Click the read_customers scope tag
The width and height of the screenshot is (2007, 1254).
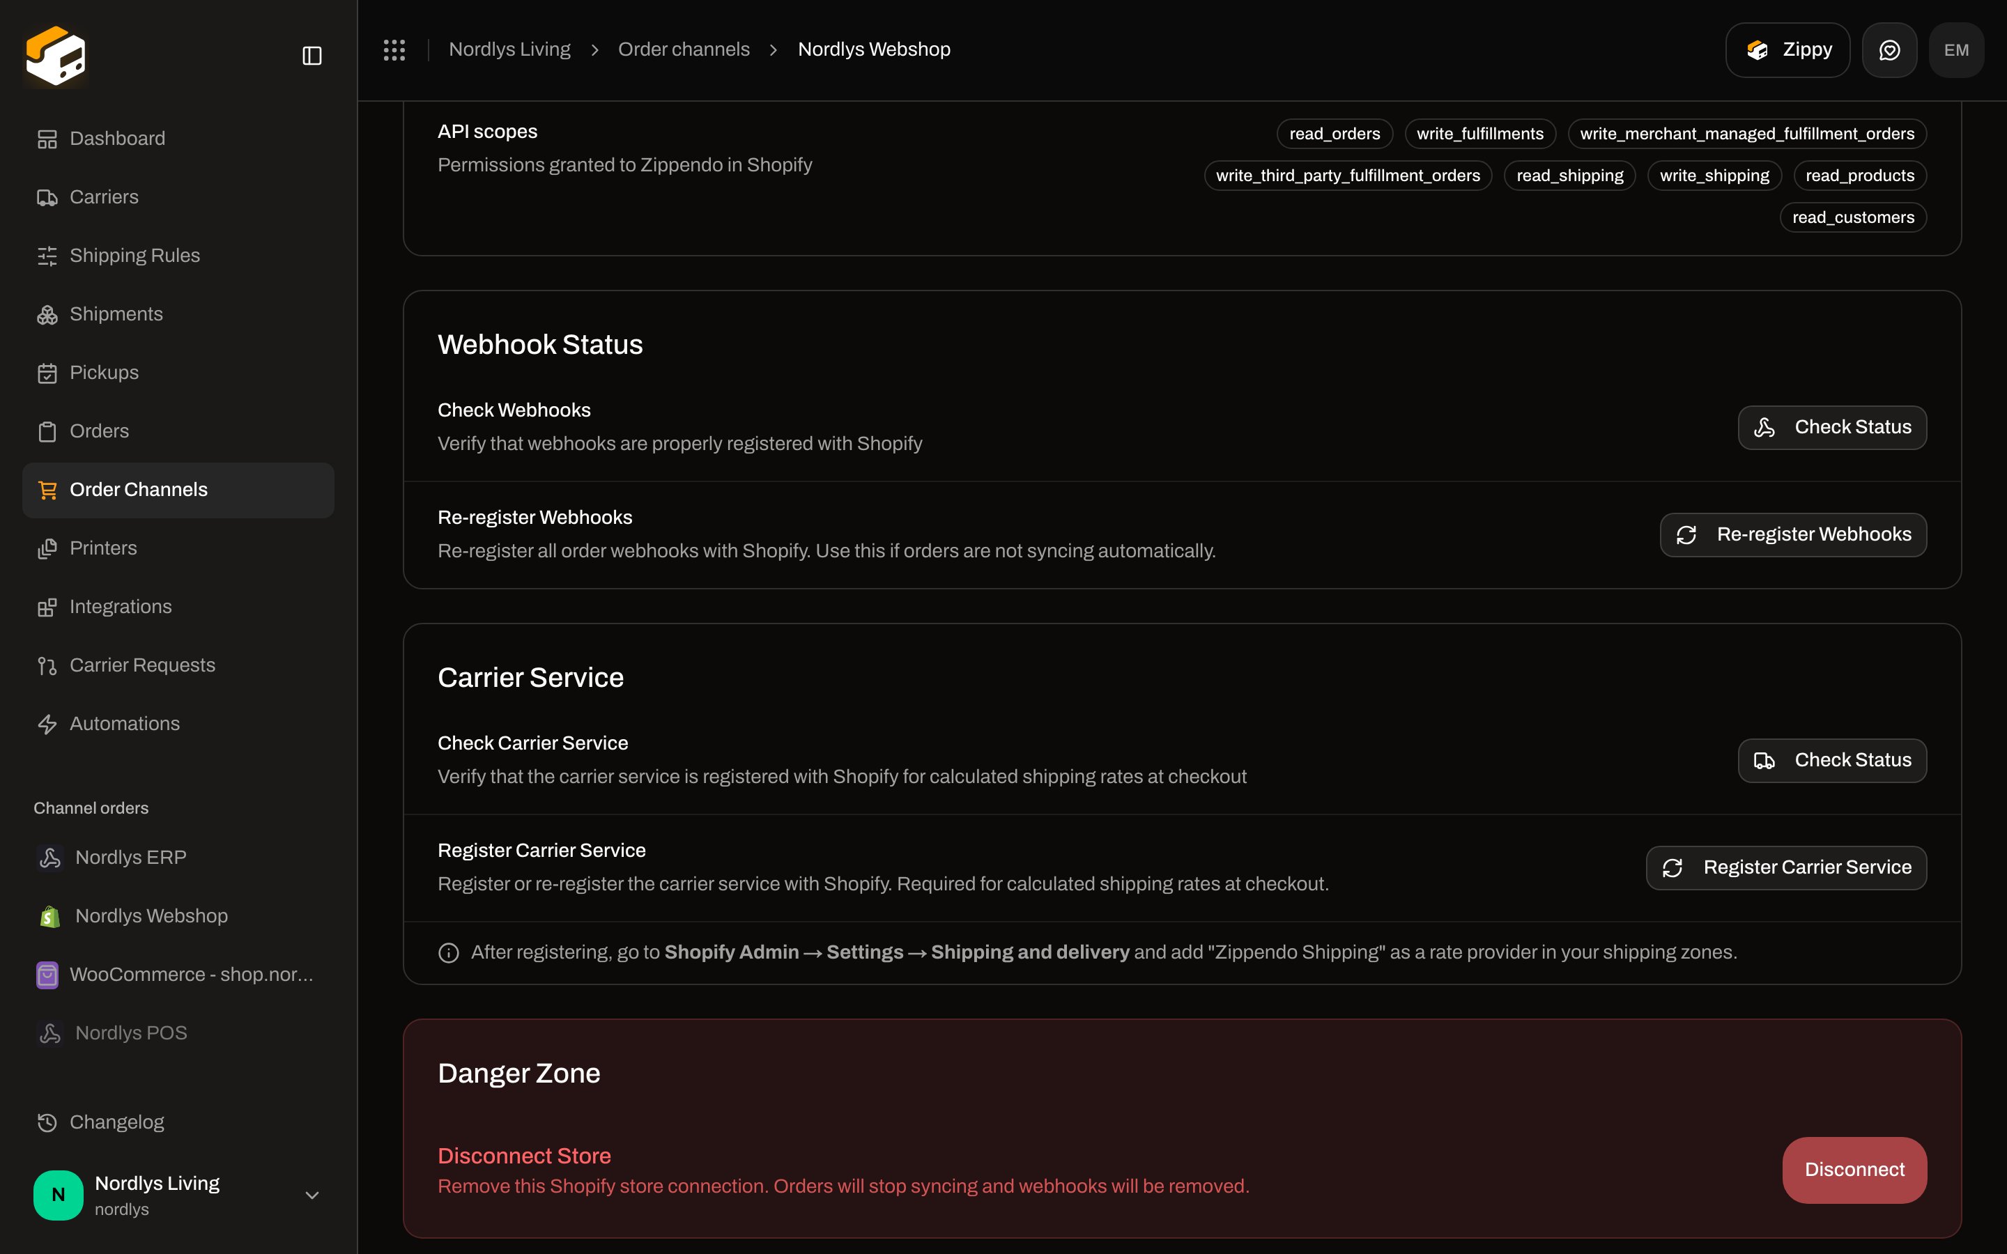coord(1854,218)
